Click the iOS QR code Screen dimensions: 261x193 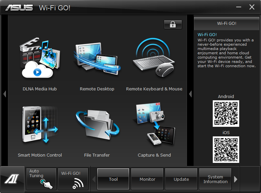pos(226,149)
